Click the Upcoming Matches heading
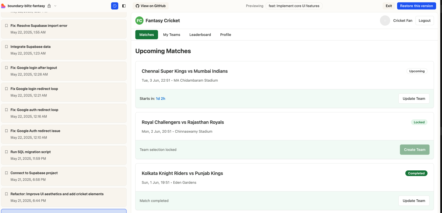 pos(163,51)
